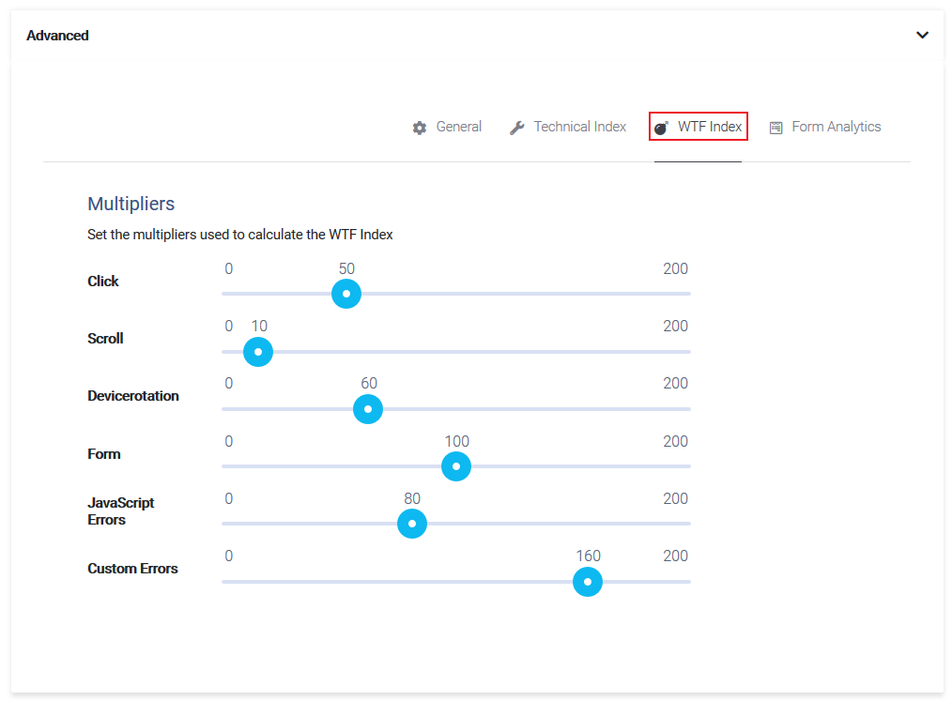Click the Devicerotation slider handle
The image size is (952, 701).
click(x=368, y=409)
